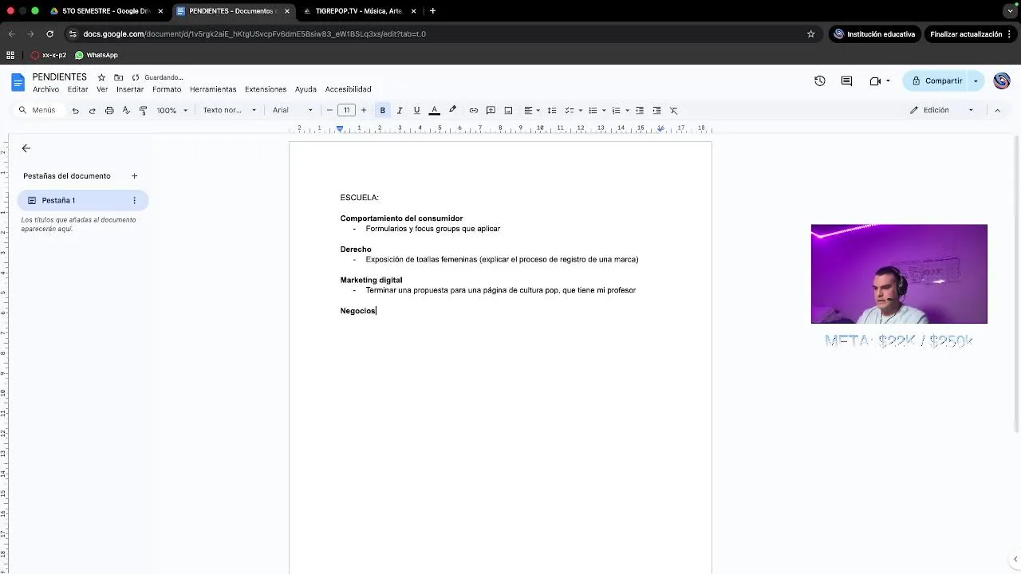Switch to TIGREPOP.TV browser tab
Screen dimensions: 1021x574
pos(359,11)
